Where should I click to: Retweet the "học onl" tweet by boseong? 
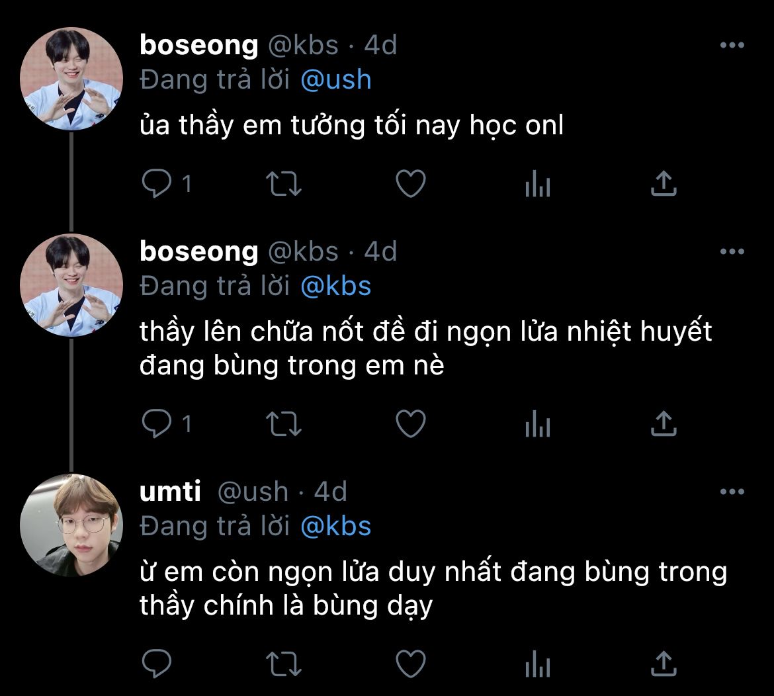pyautogui.click(x=283, y=184)
